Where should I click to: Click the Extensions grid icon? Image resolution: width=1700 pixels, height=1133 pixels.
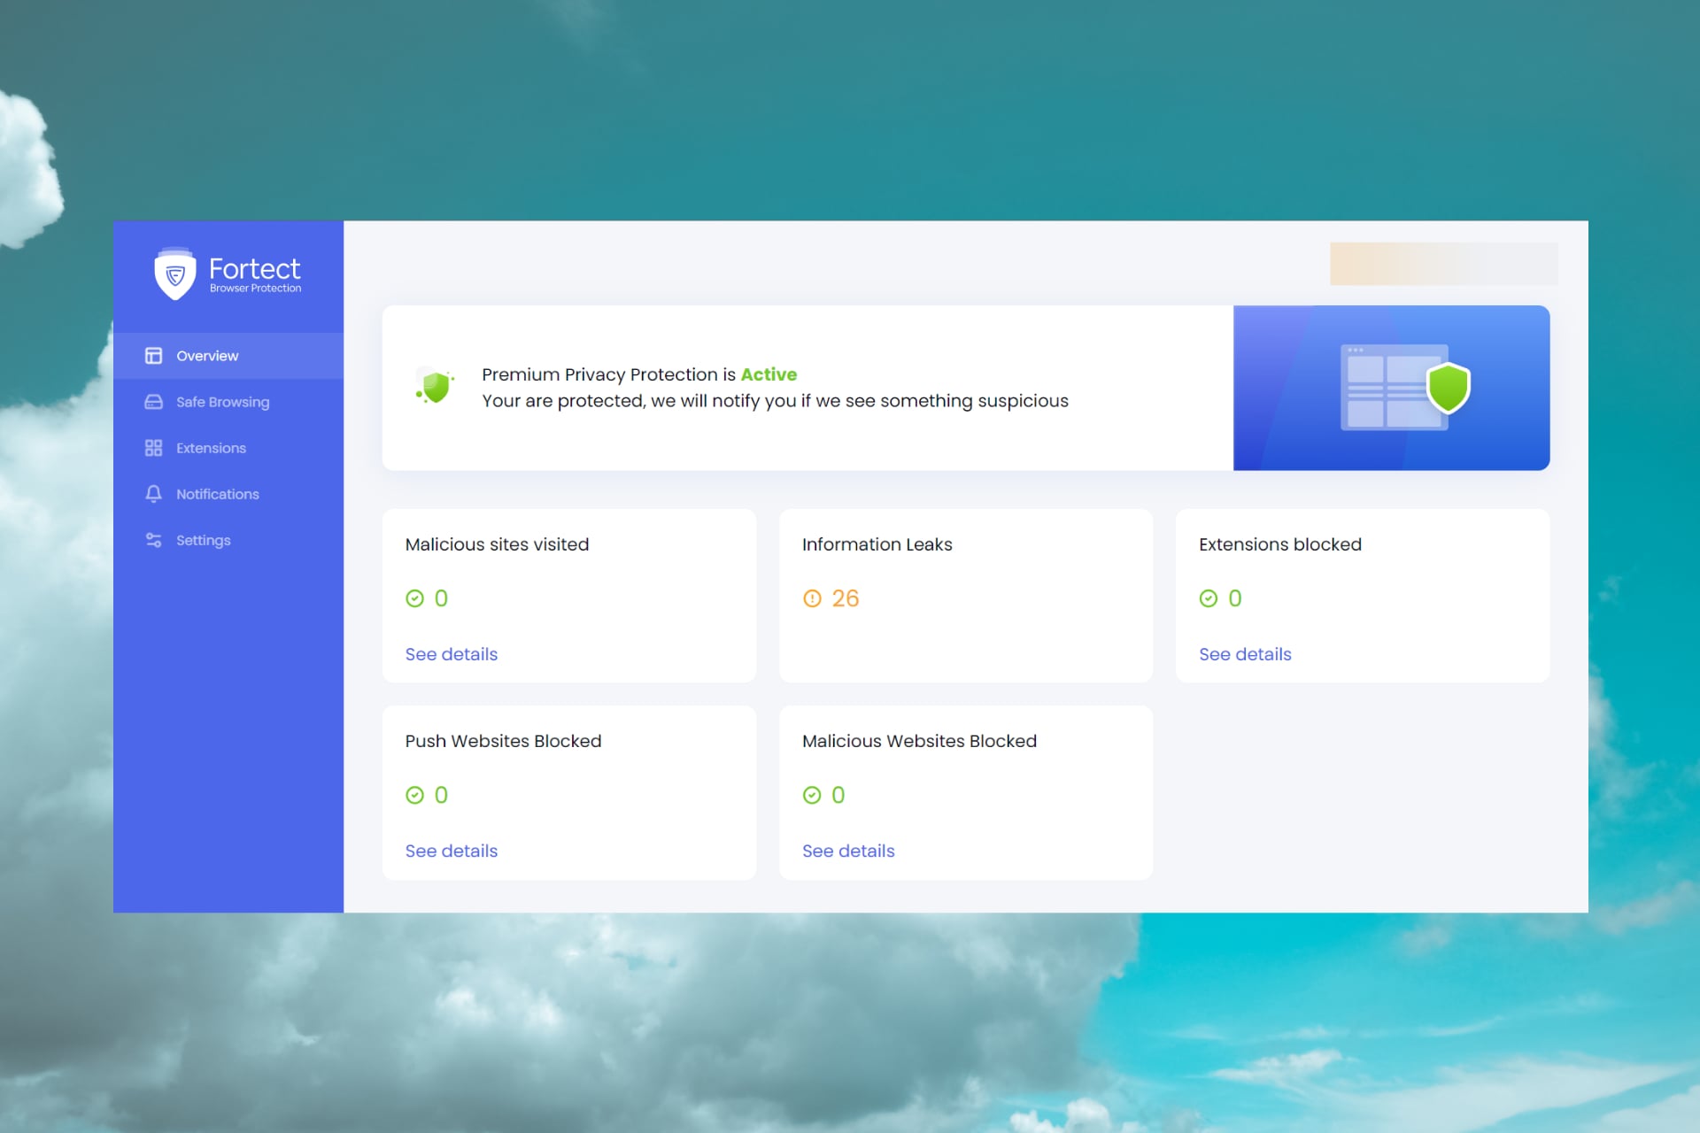153,448
